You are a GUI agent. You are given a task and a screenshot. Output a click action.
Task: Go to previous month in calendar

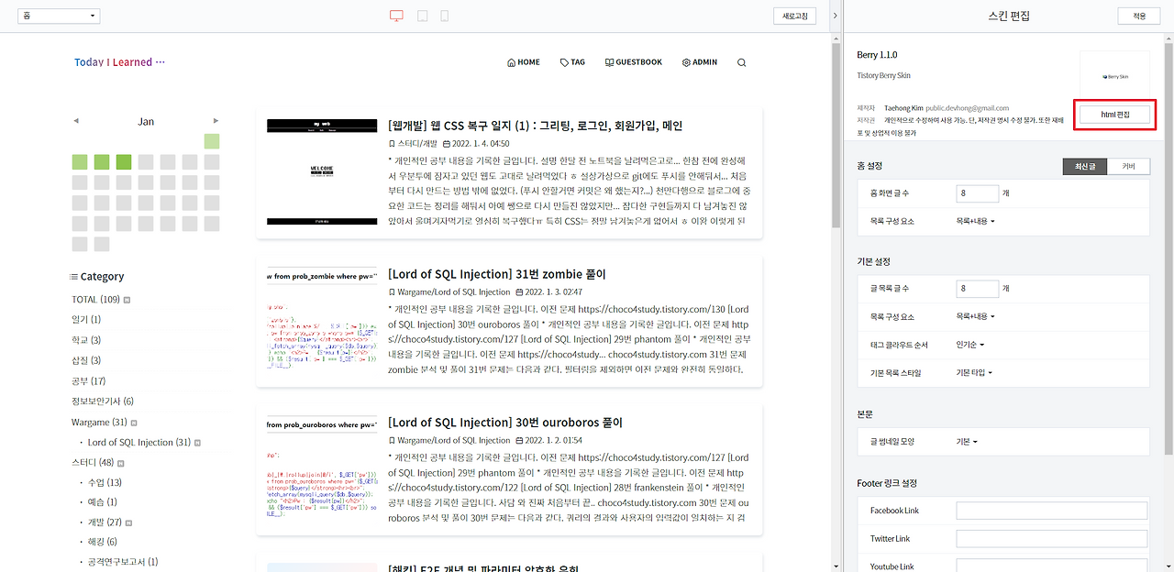[x=76, y=121]
